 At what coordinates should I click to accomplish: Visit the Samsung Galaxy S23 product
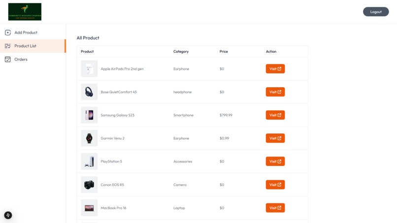click(x=275, y=115)
